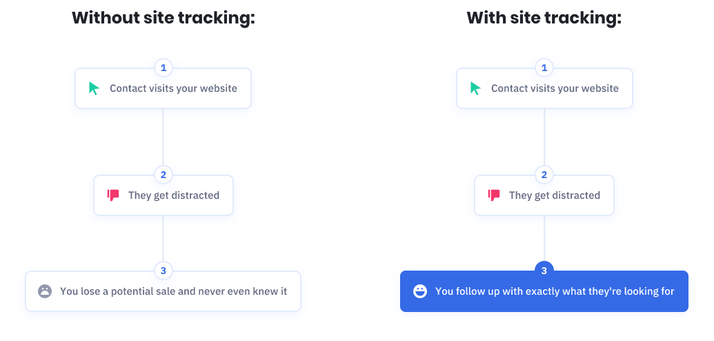Image resolution: width=714 pixels, height=341 pixels.
Task: Click the gray sad face icon
Action: pyautogui.click(x=45, y=291)
